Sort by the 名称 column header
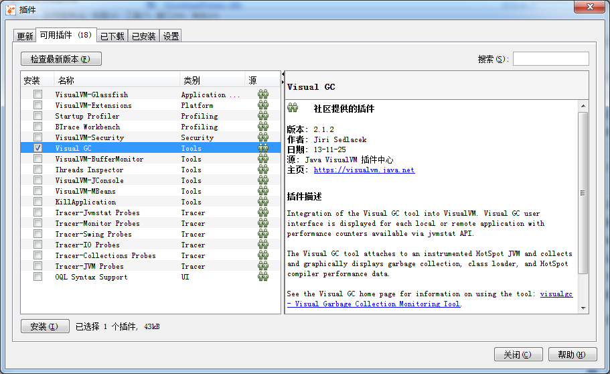The image size is (610, 374). click(117, 80)
